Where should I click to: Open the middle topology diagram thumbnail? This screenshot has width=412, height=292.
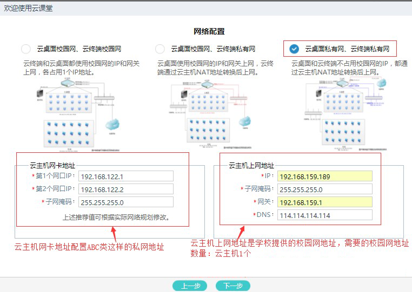pos(207,113)
